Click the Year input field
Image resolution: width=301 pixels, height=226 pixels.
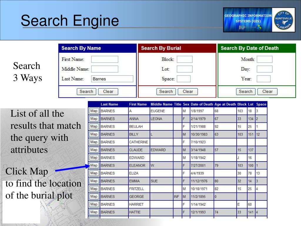(264, 79)
